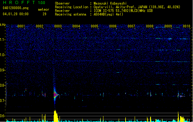
Task: Click the 'Observer' field label
Action: [62, 3]
